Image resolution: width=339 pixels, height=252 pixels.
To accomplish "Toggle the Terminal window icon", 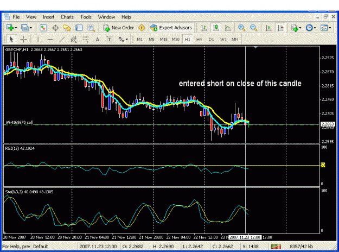I will [x=79, y=28].
